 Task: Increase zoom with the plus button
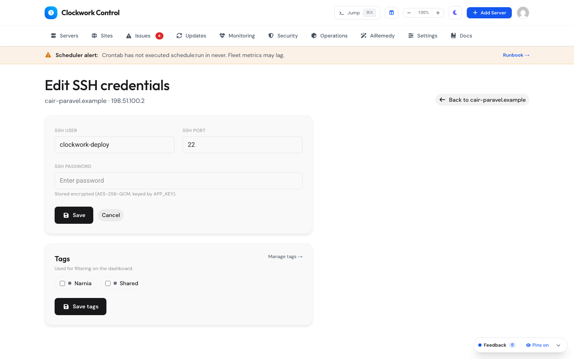[438, 13]
